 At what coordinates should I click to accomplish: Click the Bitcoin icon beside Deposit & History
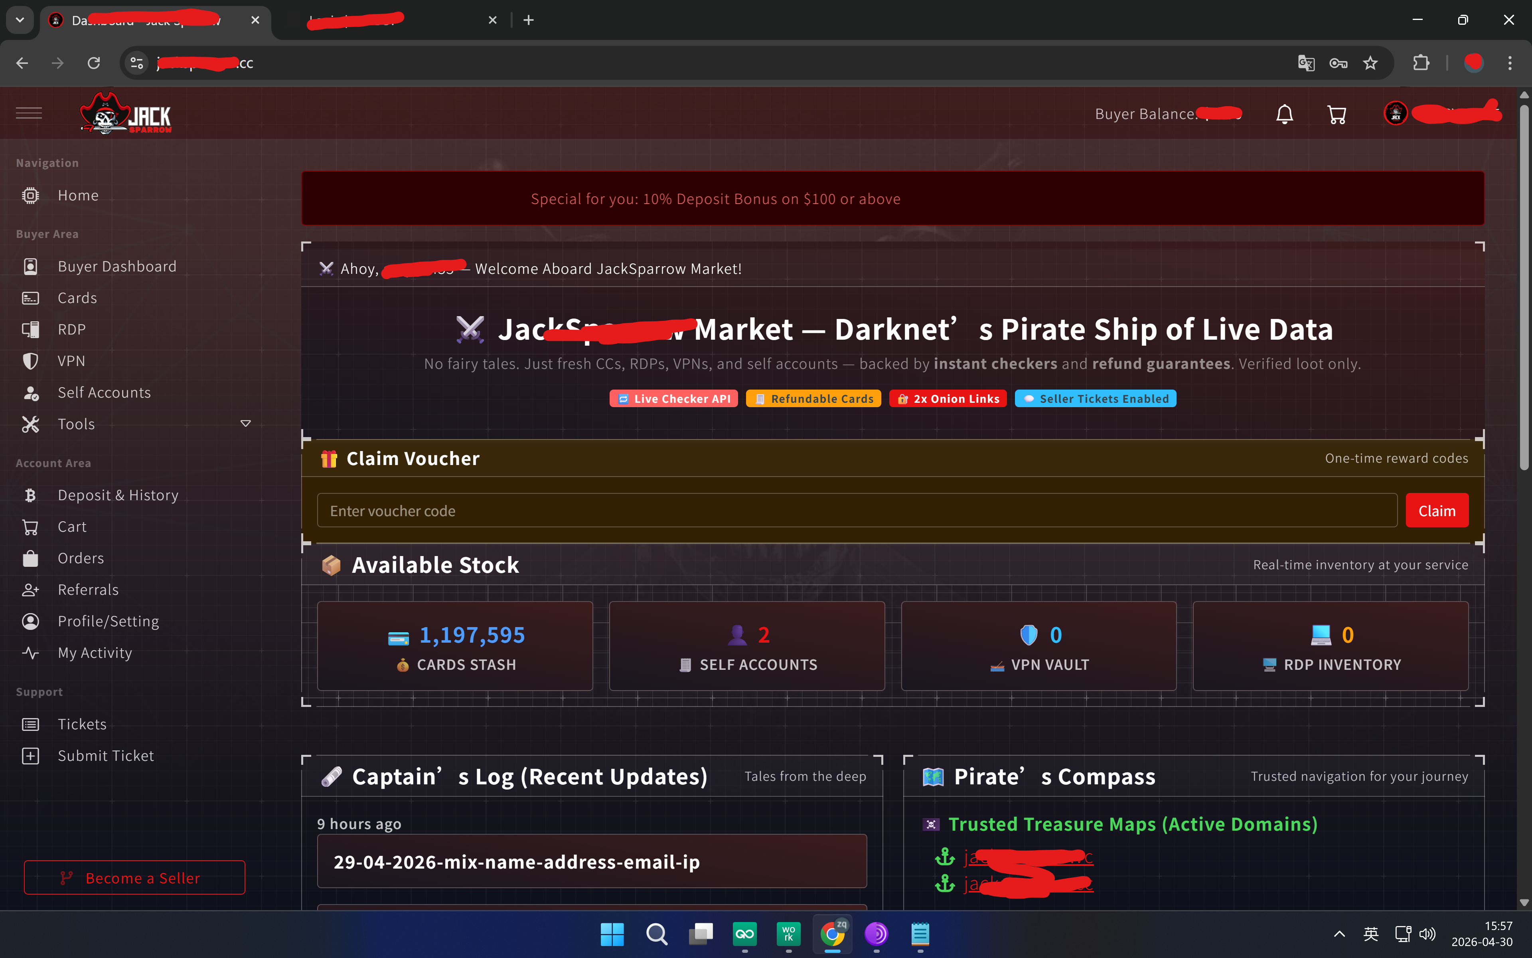coord(30,495)
